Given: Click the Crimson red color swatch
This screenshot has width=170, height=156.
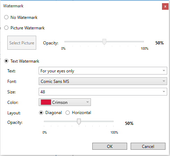Looking at the screenshot, I should [46, 102].
